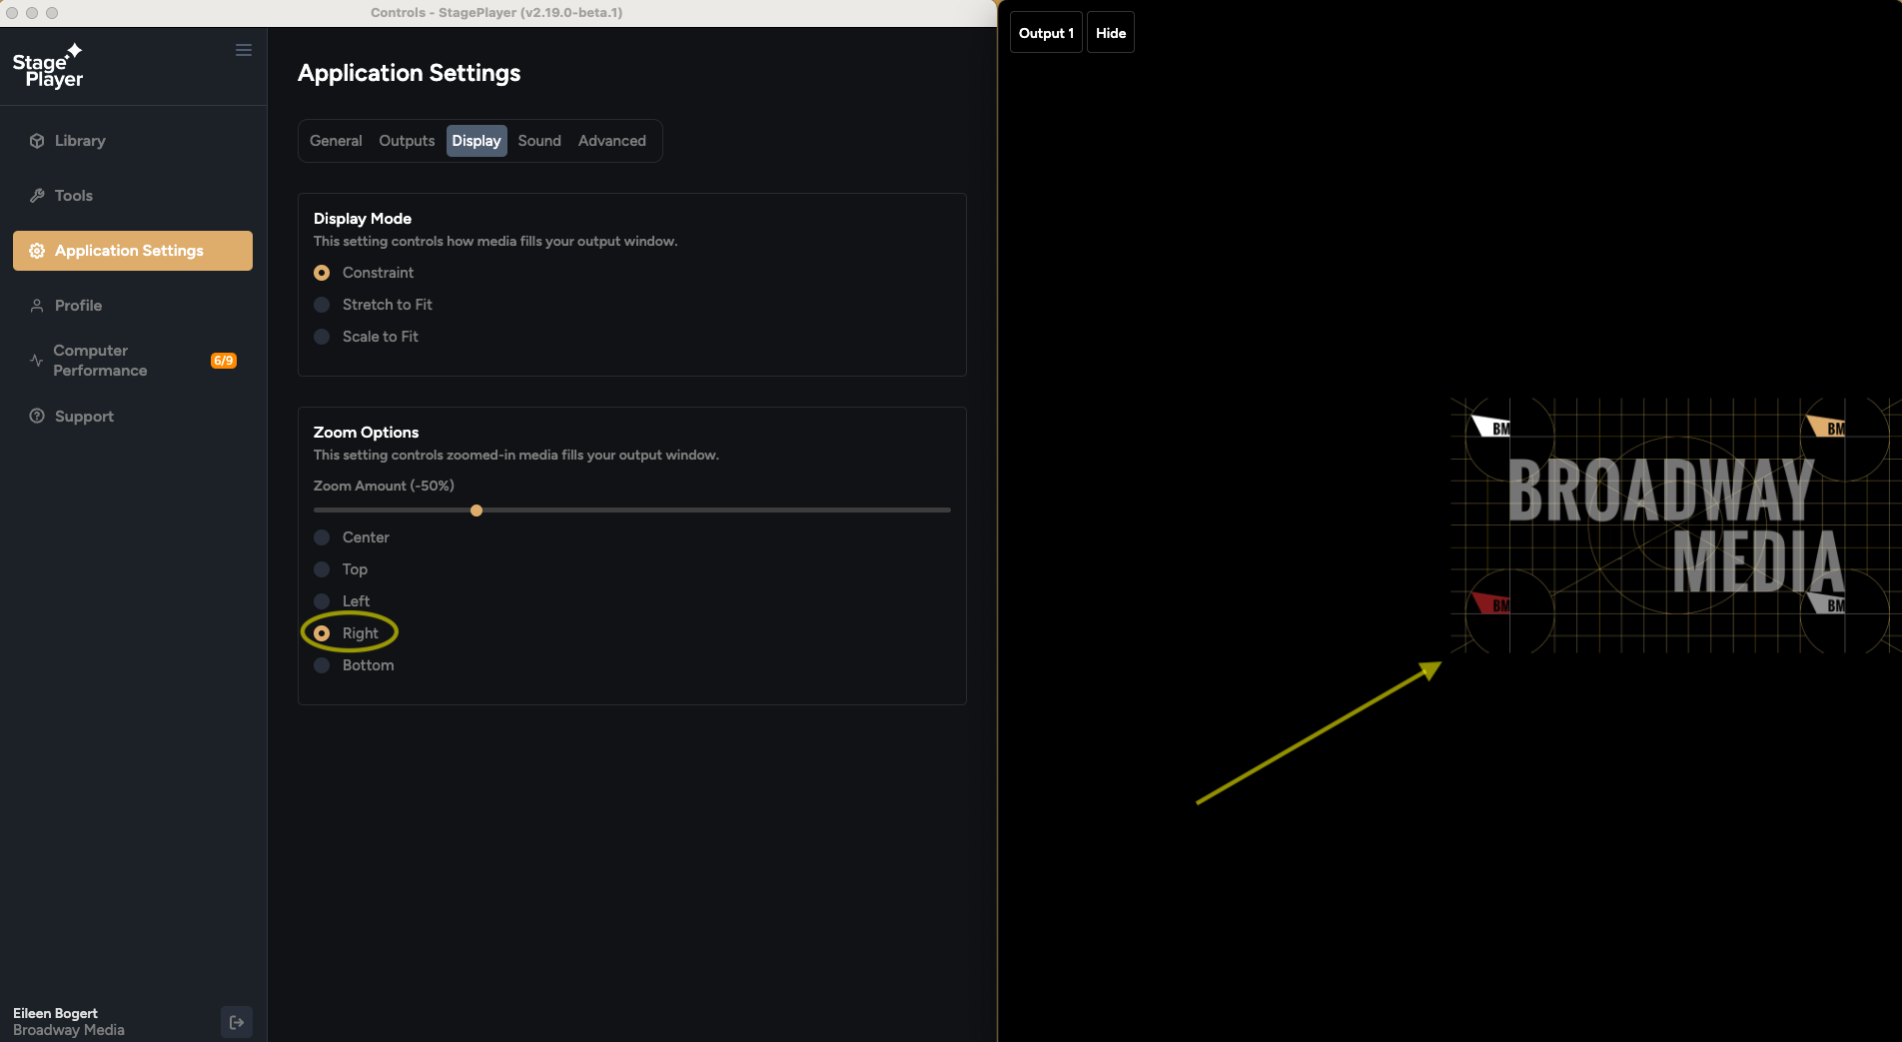Image resolution: width=1902 pixels, height=1042 pixels.
Task: Click the Profile person icon
Action: (x=37, y=306)
